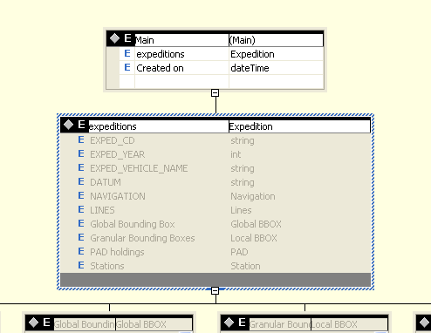Select the Expedition type cell in the Main table
The image size is (431, 333).
pos(276,54)
